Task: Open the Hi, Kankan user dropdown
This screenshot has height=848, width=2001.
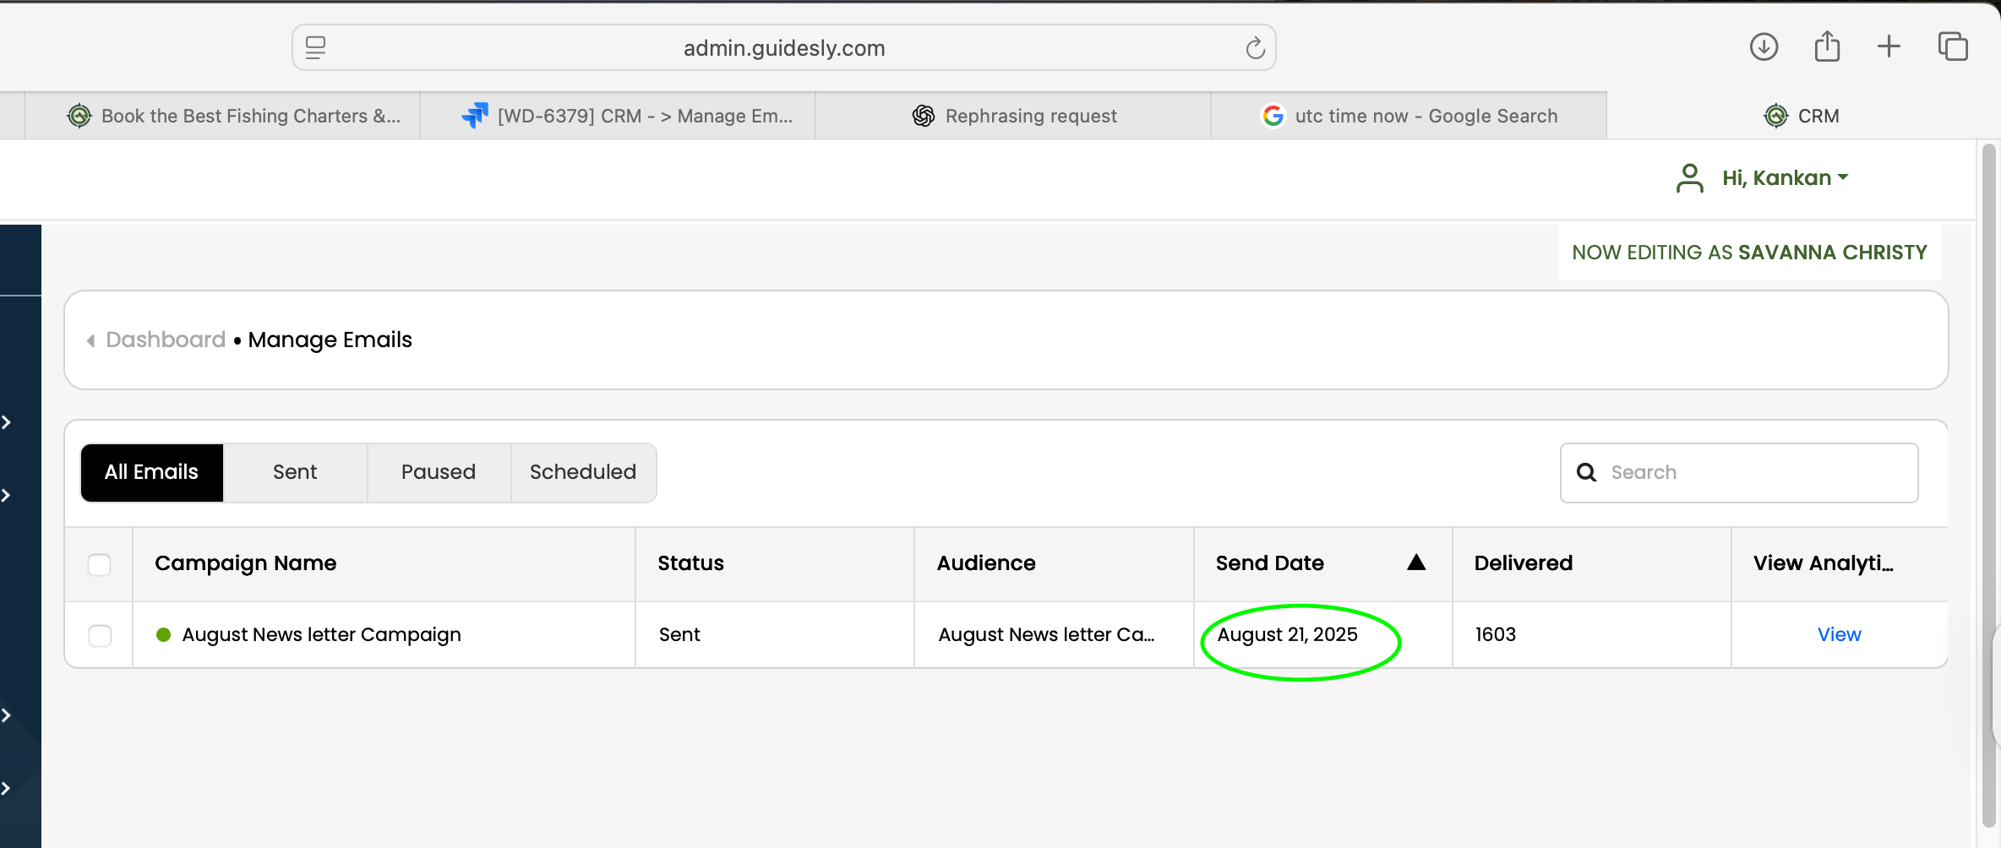Action: click(x=1785, y=178)
